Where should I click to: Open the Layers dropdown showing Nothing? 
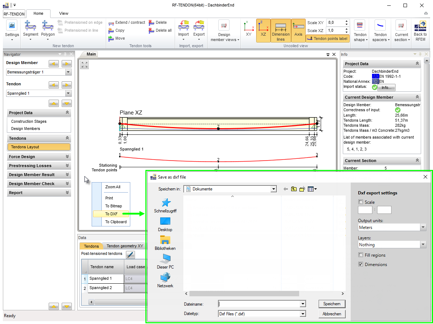coord(423,244)
